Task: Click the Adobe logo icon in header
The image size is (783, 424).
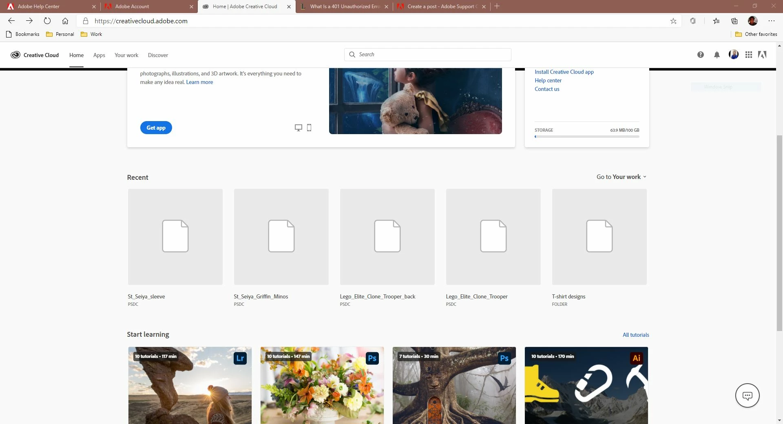Action: [762, 55]
